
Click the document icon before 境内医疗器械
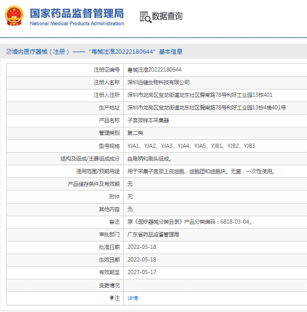point(9,52)
